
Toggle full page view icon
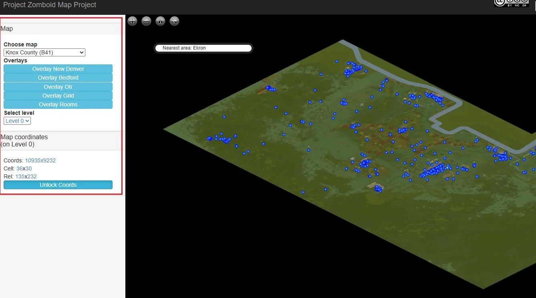pyautogui.click(x=174, y=21)
